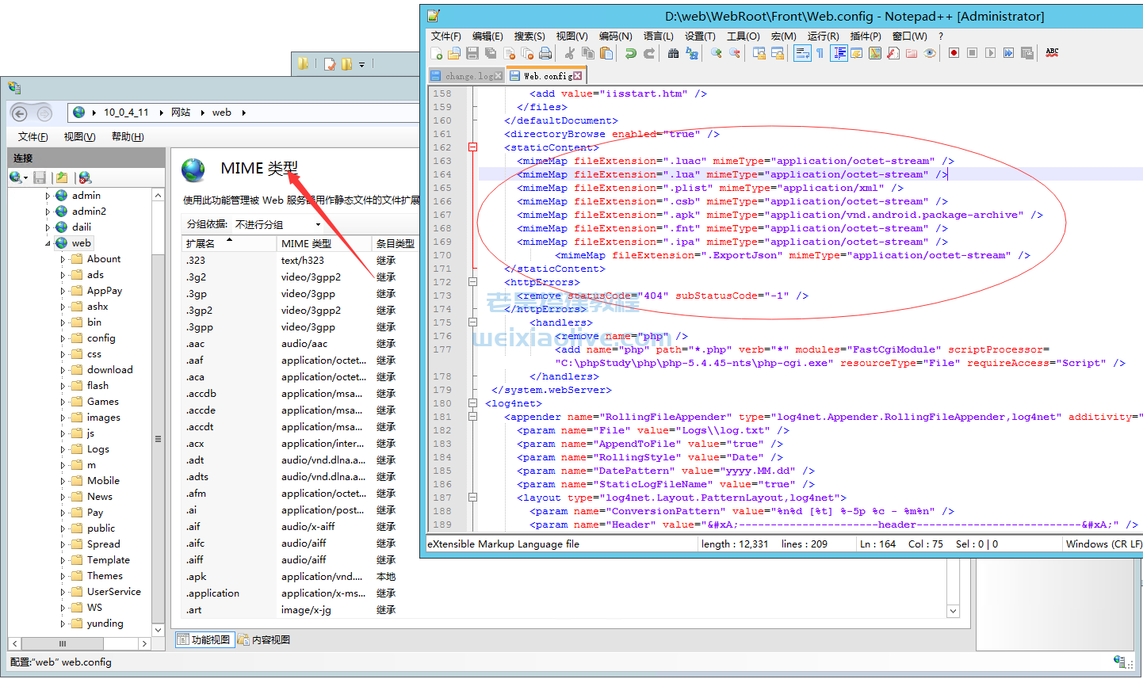This screenshot has height=679, width=1143.
Task: Toggle the indent guide toolbar button
Action: [x=839, y=53]
